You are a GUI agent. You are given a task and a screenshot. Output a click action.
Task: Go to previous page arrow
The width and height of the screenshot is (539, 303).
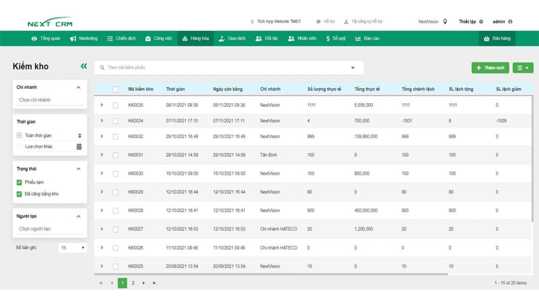[112, 283]
